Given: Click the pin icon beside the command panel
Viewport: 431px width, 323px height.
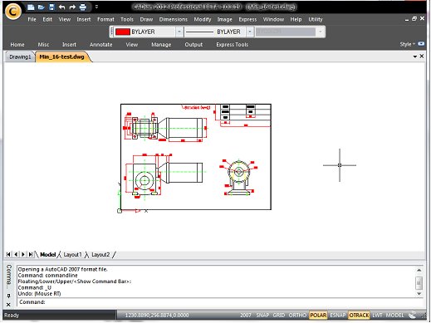Looking at the screenshot, I should (x=8, y=296).
